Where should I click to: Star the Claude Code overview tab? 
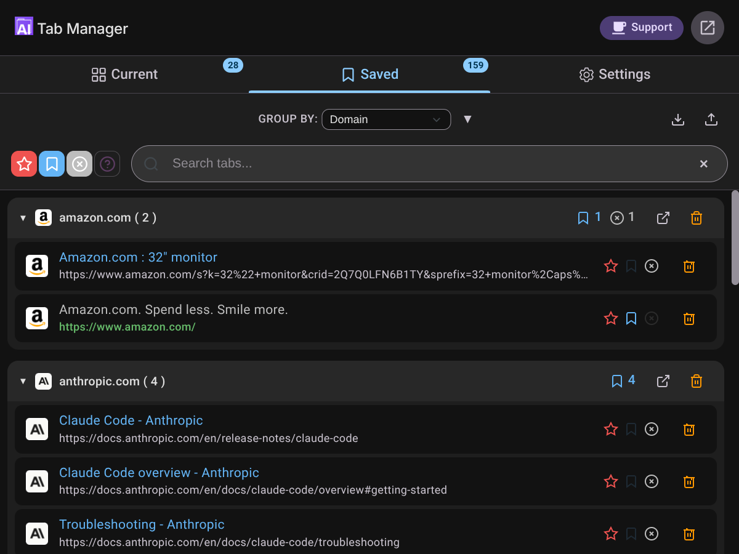611,481
